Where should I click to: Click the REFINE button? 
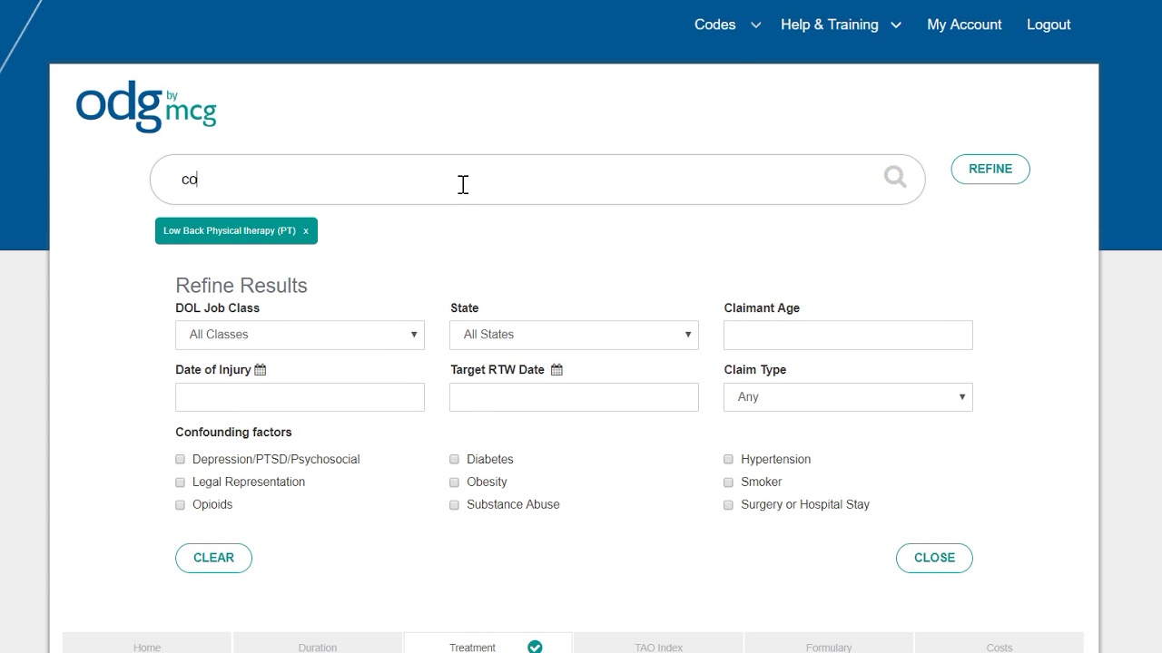pyautogui.click(x=990, y=169)
